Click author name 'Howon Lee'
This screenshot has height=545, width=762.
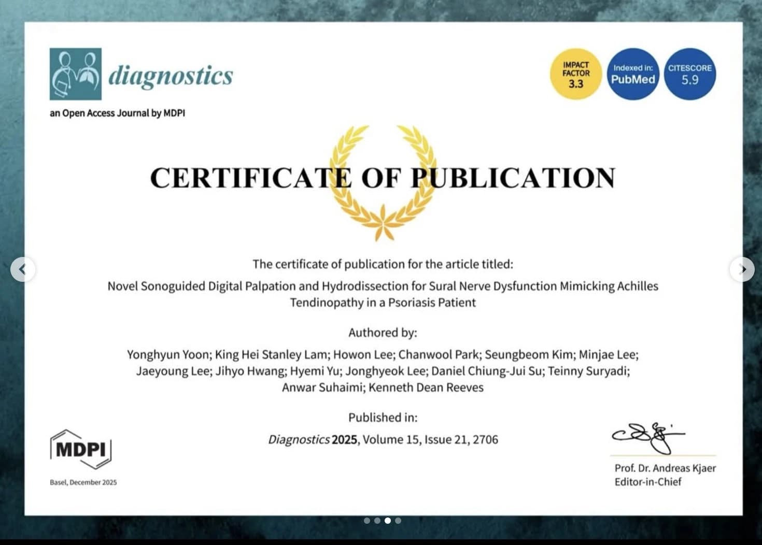coord(363,355)
